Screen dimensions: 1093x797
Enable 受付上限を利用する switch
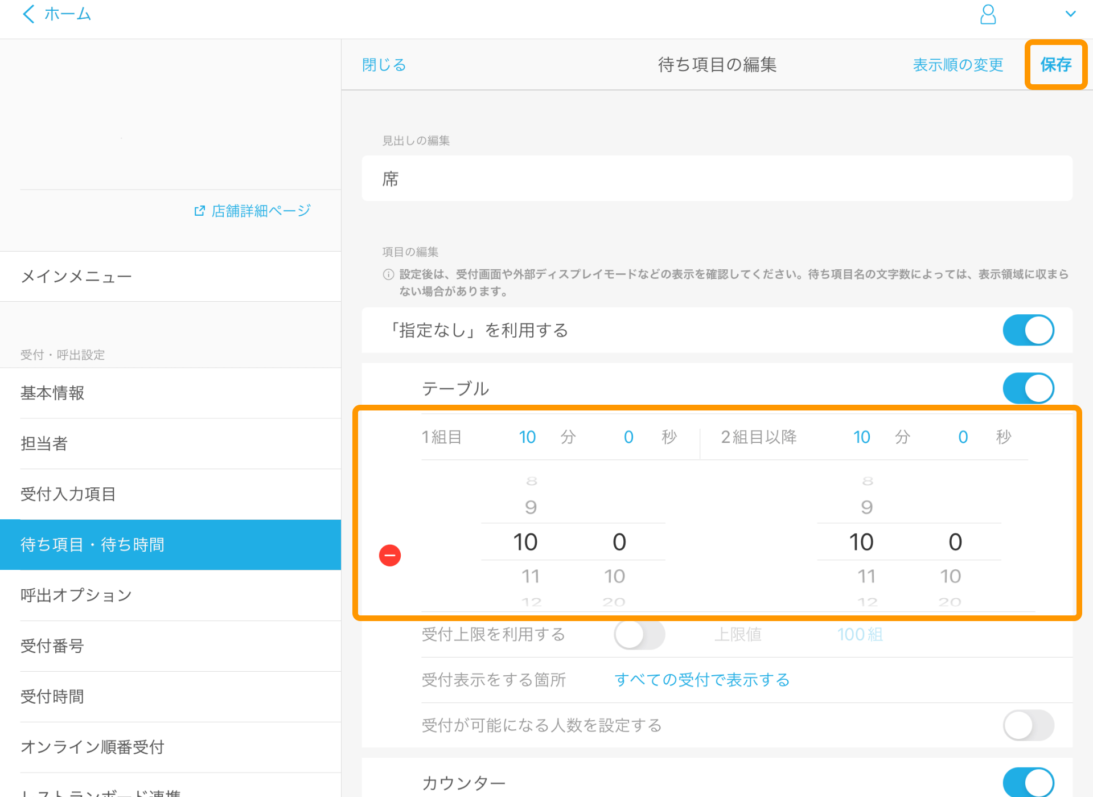coord(639,634)
